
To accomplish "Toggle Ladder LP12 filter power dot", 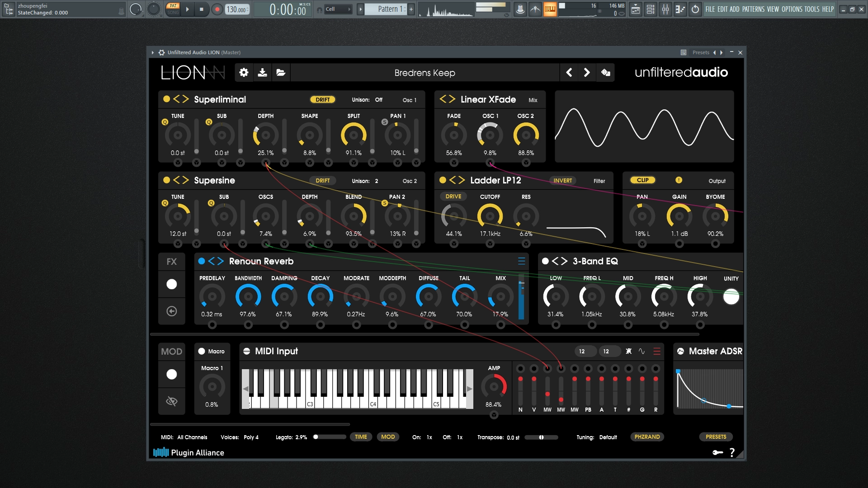I will 443,180.
